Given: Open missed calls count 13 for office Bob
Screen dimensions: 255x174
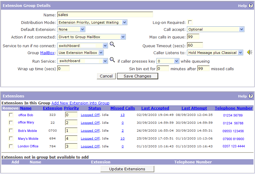Looking at the screenshot, I should (123, 115).
